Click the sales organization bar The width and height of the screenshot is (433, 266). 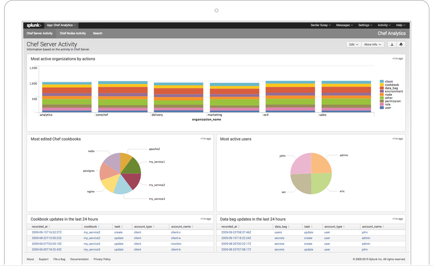click(x=346, y=97)
